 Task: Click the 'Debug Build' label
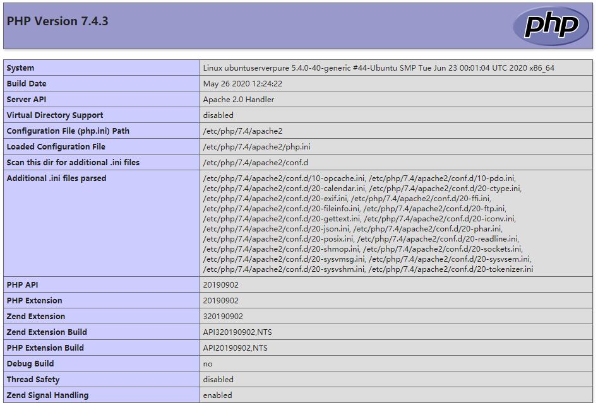[30, 364]
